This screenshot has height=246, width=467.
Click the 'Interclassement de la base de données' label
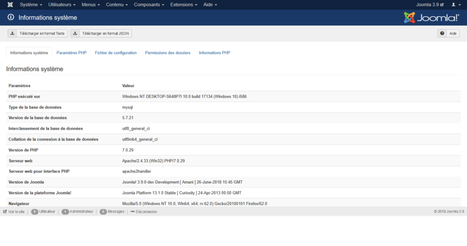tap(46, 129)
